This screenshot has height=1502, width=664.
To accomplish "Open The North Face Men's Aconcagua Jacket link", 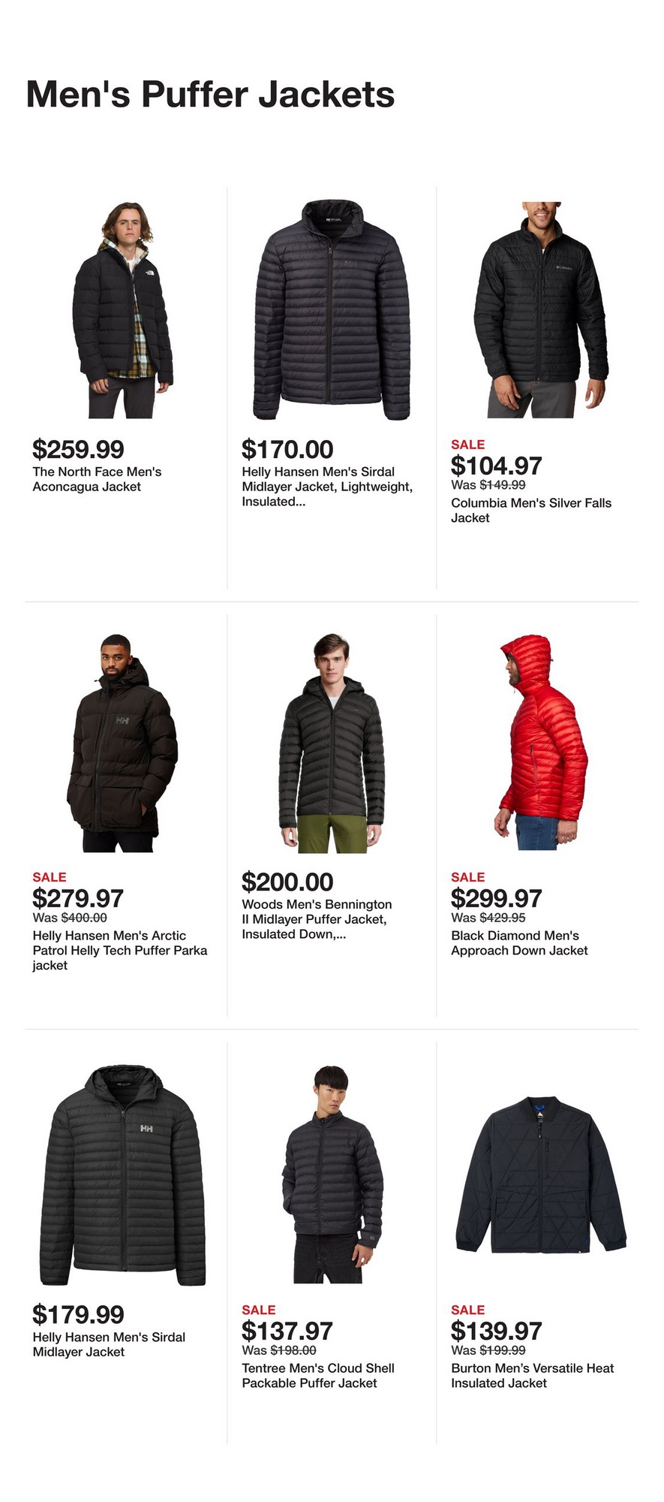I will pos(97,479).
